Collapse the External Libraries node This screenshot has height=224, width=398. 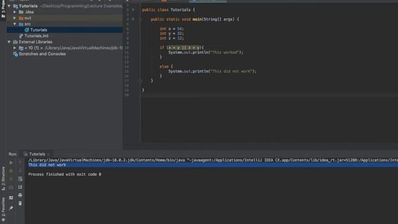(9, 42)
